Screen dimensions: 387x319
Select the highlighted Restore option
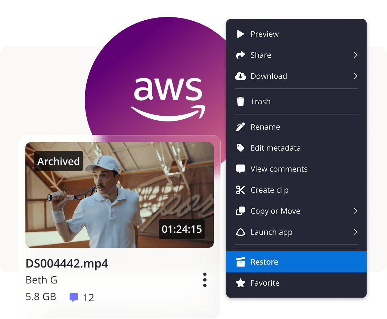296,262
